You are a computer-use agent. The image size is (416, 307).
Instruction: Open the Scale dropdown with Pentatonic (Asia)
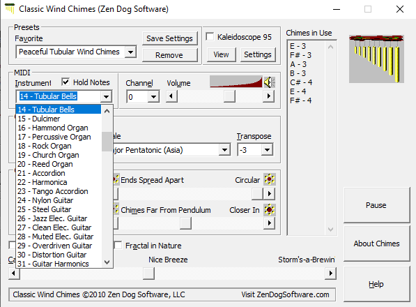pyautogui.click(x=224, y=150)
